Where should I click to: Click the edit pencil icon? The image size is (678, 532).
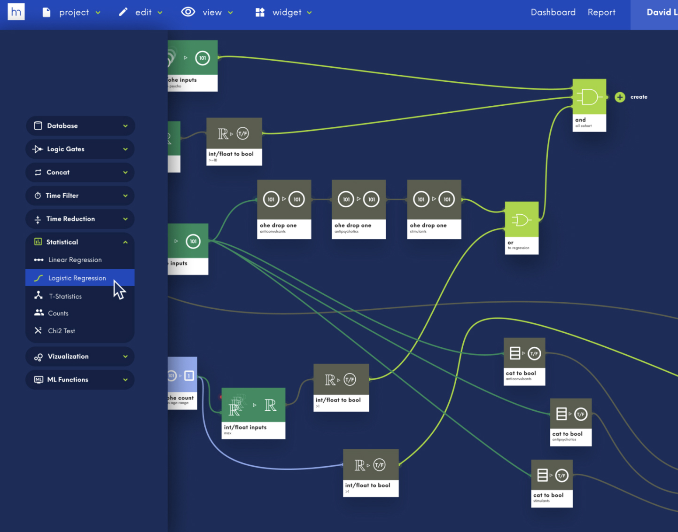[x=123, y=12]
